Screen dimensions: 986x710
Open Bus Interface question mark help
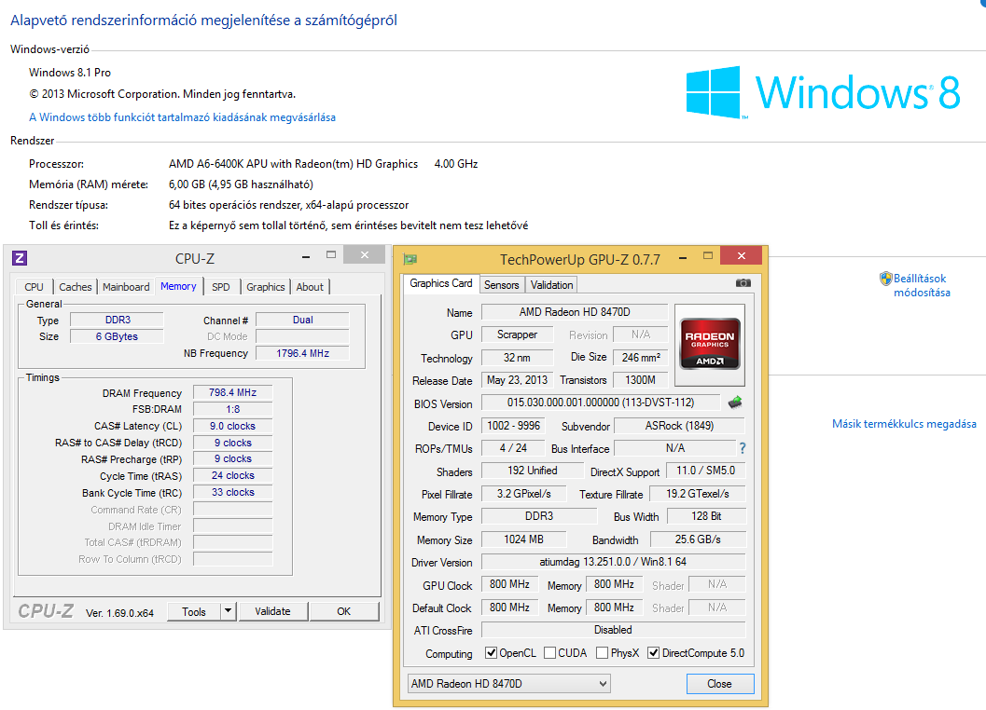click(x=743, y=448)
